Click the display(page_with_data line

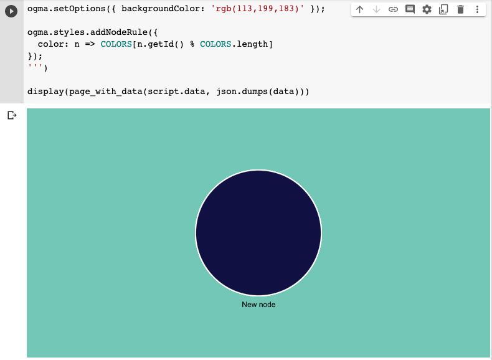(168, 92)
